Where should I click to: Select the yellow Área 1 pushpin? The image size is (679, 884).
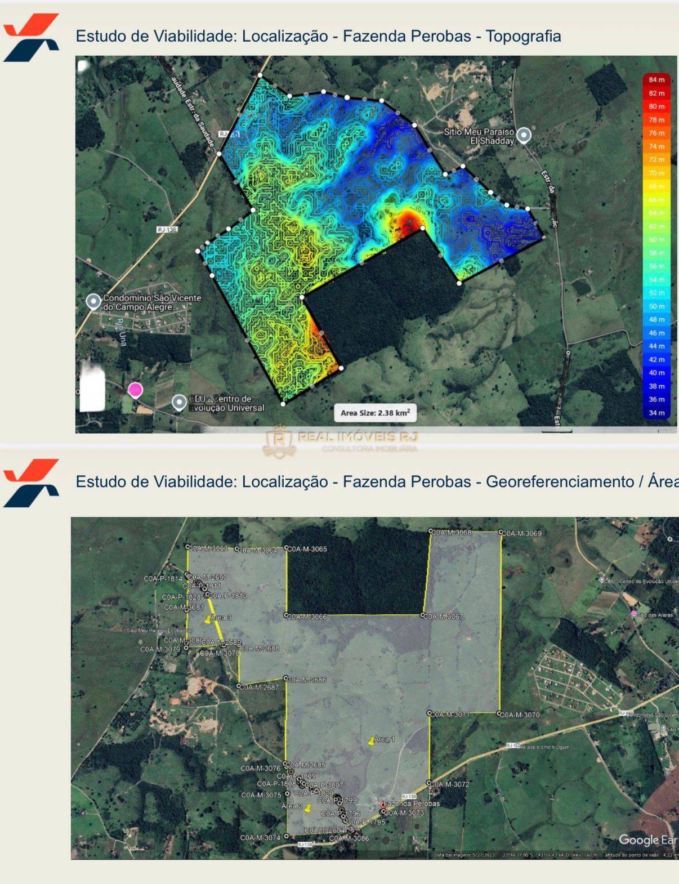[x=372, y=741]
